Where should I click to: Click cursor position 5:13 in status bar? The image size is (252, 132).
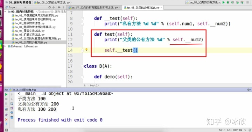(x=222, y=130)
